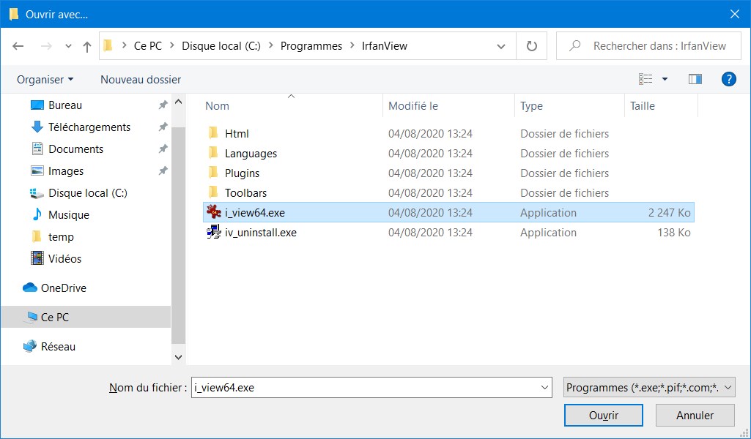Click sidebar scroll down arrow
751x439 pixels.
(179, 357)
